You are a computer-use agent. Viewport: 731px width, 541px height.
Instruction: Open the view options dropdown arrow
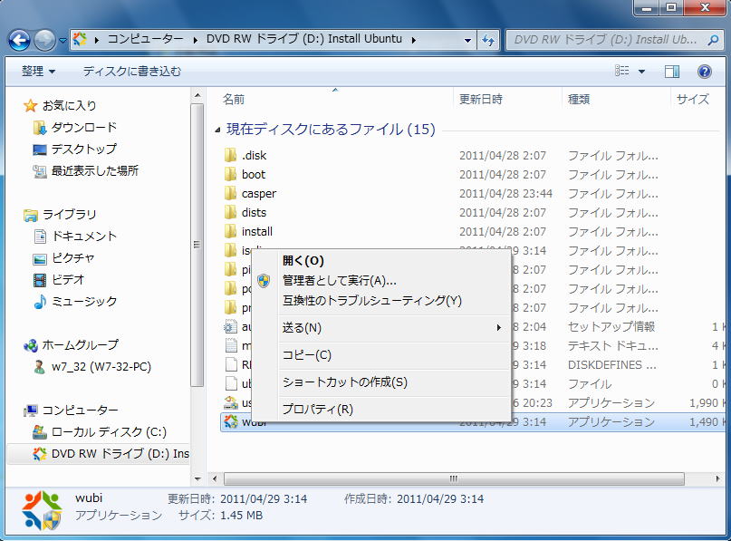[x=641, y=72]
